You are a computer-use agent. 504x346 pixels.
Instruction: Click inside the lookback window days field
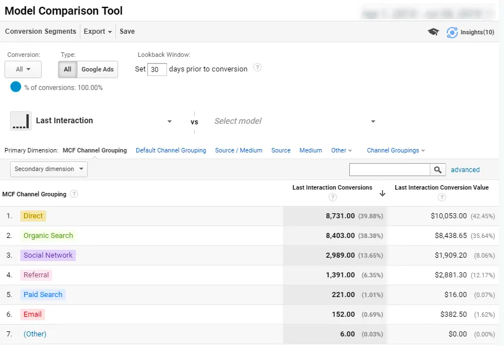pyautogui.click(x=156, y=69)
